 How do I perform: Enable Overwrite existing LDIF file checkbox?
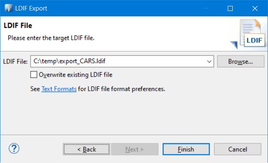coord(34,75)
